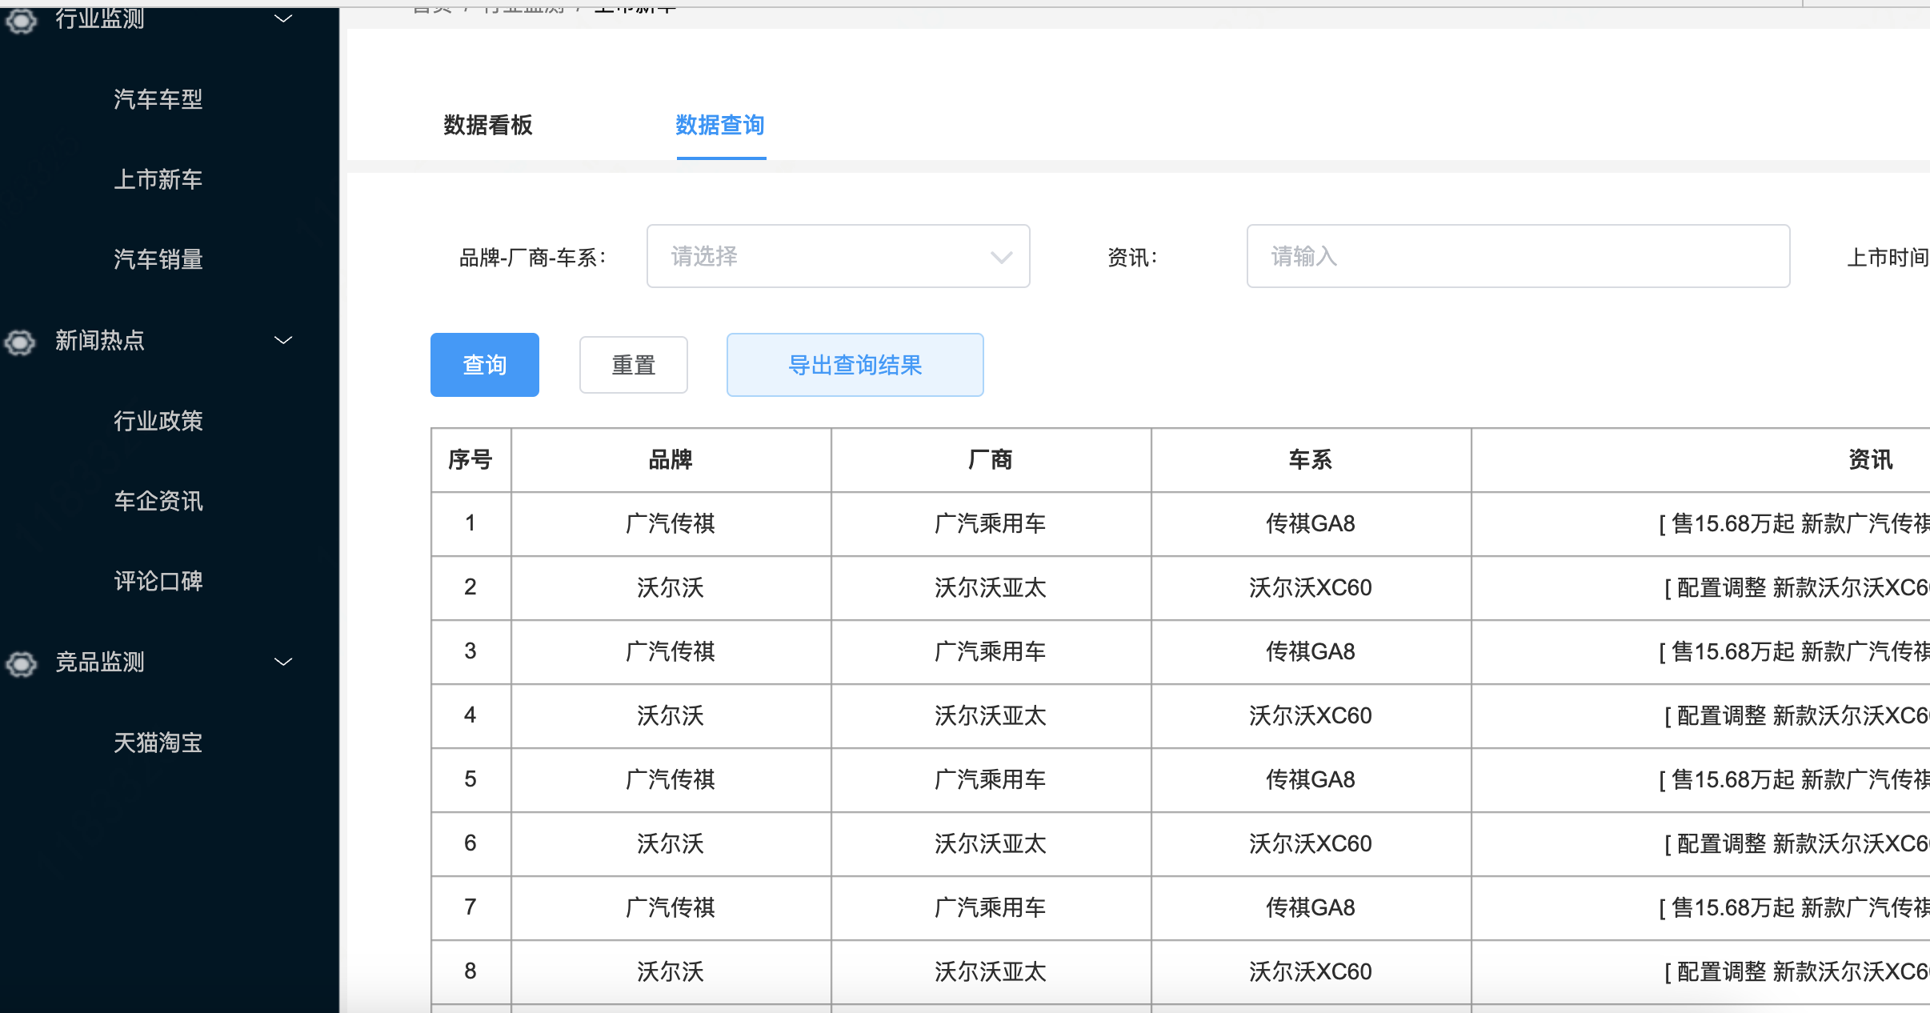Select 天猫淘宝 sidebar item
The width and height of the screenshot is (1930, 1013).
(158, 743)
